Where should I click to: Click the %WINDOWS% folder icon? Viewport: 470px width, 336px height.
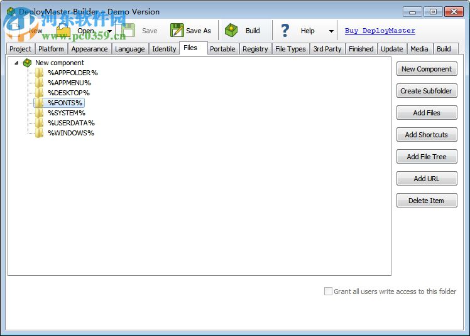tap(39, 133)
